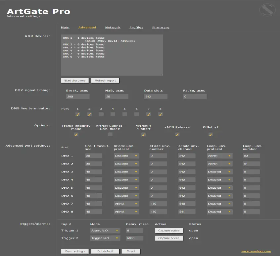The width and height of the screenshot is (280, 256).
Task: Toggle DMX line terminator for port 2
Action: coord(89,114)
